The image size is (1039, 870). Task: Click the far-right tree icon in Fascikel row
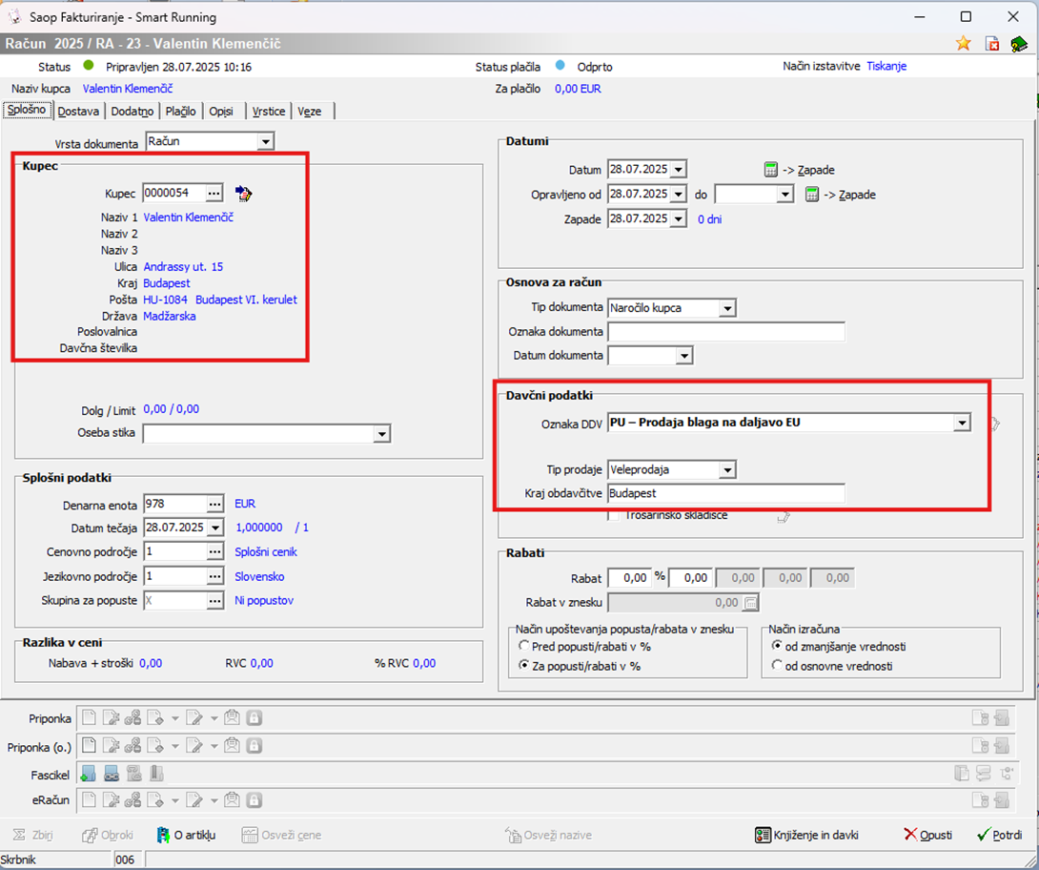click(x=1007, y=774)
